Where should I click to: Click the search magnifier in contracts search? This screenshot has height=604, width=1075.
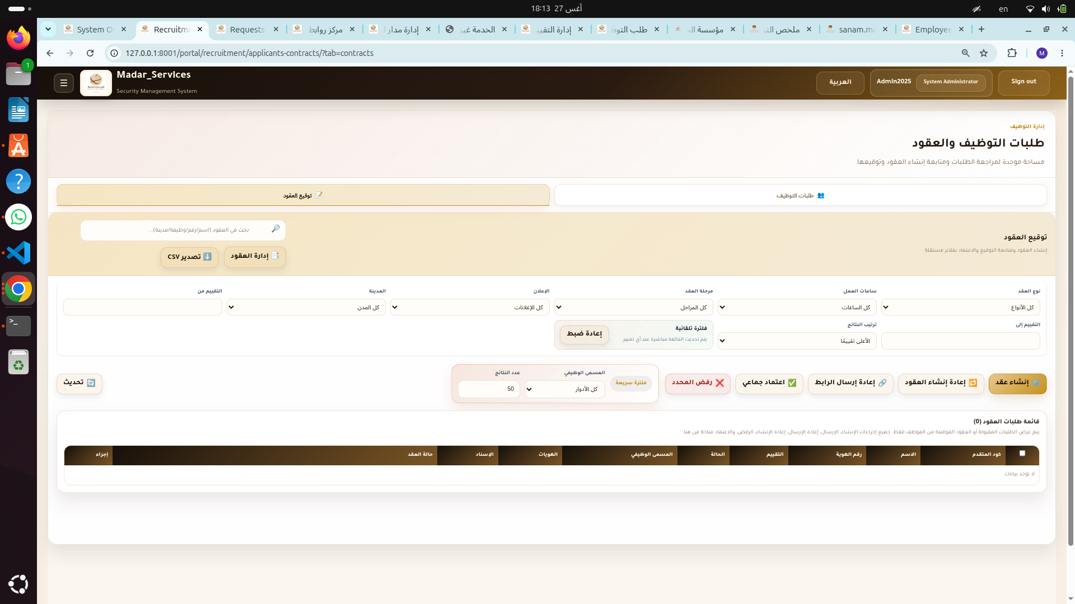click(x=275, y=229)
